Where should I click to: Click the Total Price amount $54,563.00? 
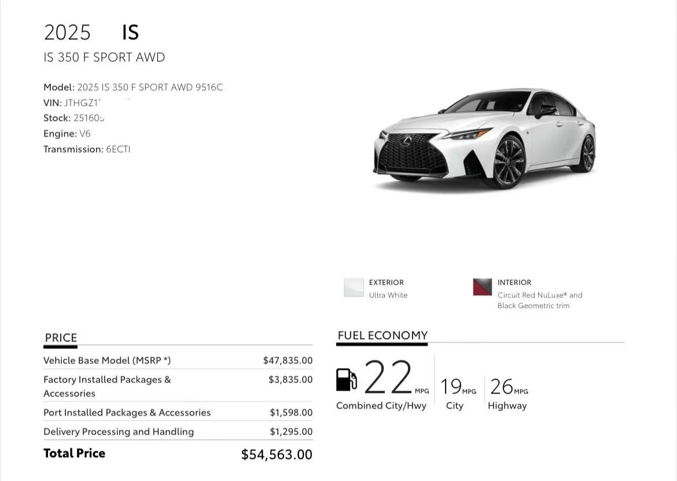coord(277,454)
